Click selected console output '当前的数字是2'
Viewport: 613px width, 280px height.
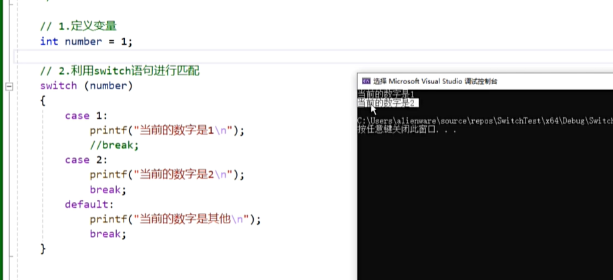(388, 103)
